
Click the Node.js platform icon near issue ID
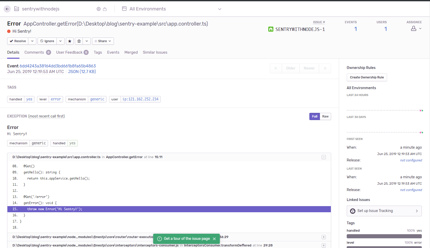[271, 29]
